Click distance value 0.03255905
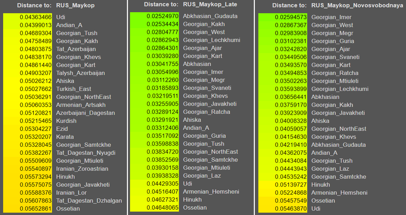This screenshot has width=406, height=215. pyautogui.click(x=162, y=104)
